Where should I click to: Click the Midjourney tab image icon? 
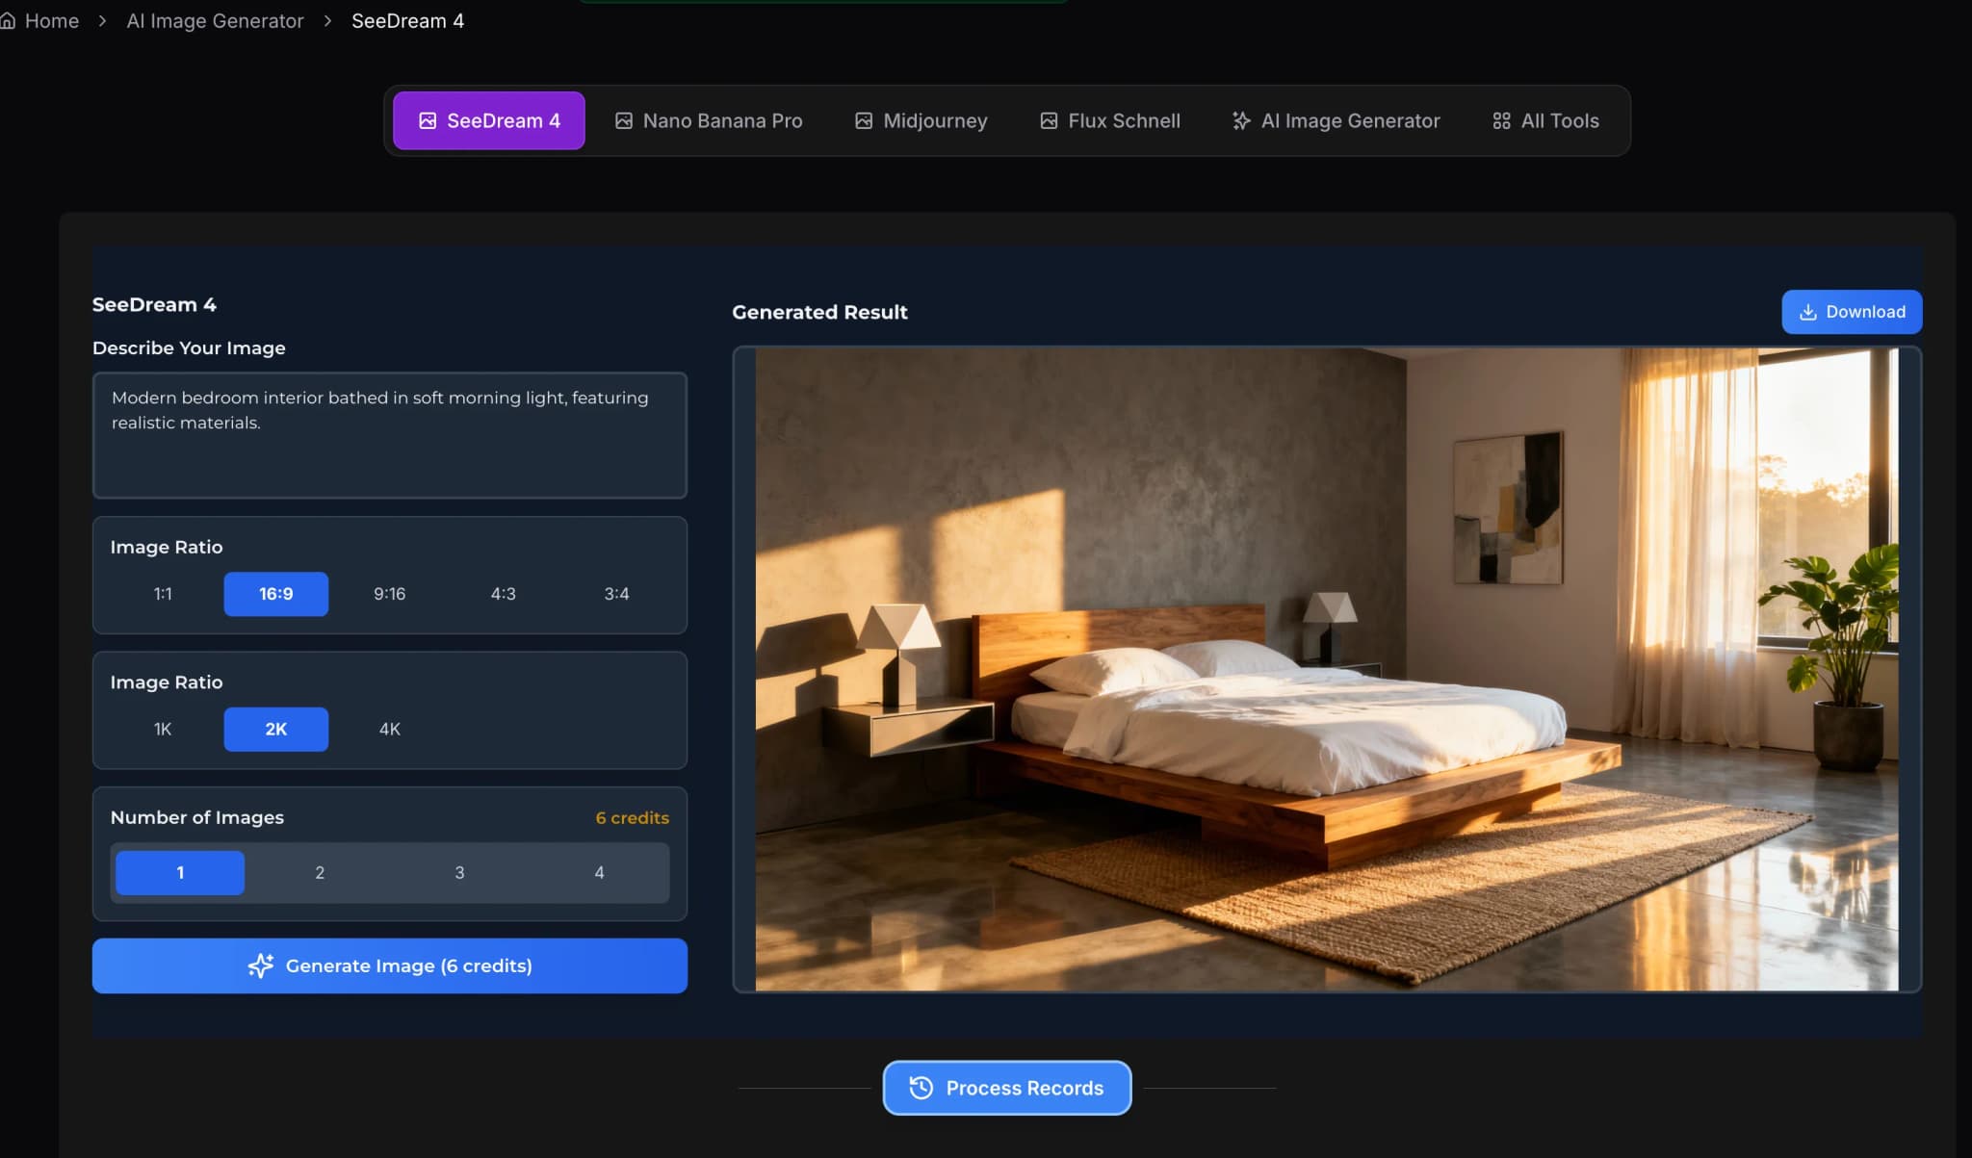pyautogui.click(x=864, y=120)
